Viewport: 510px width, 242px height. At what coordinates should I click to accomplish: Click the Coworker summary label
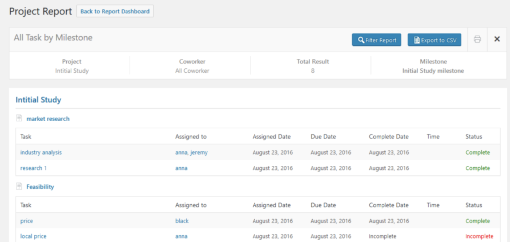coord(192,61)
